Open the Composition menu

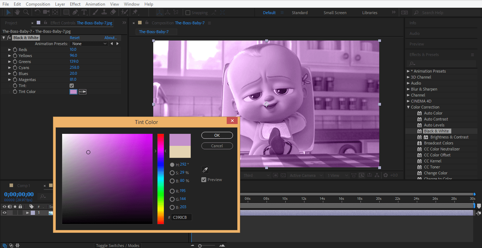[x=38, y=4]
